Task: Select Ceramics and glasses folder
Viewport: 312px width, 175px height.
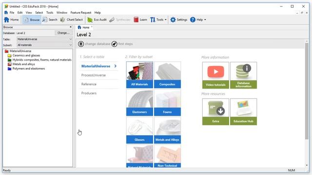Action: [x=24, y=55]
